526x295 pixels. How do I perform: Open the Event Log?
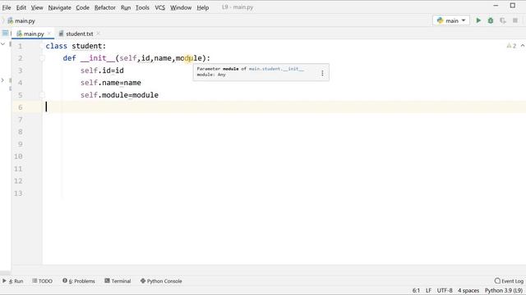point(509,281)
